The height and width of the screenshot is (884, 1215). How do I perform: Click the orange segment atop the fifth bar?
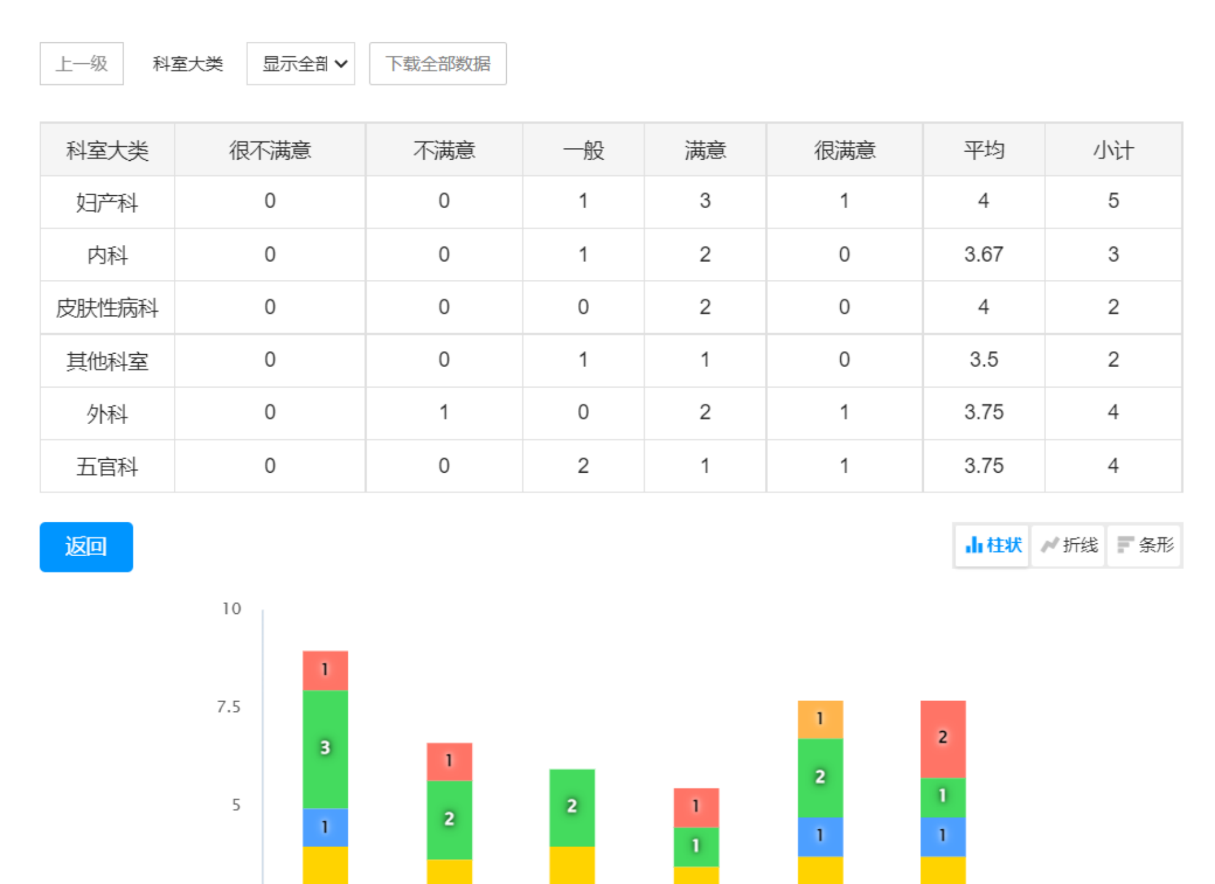point(820,719)
